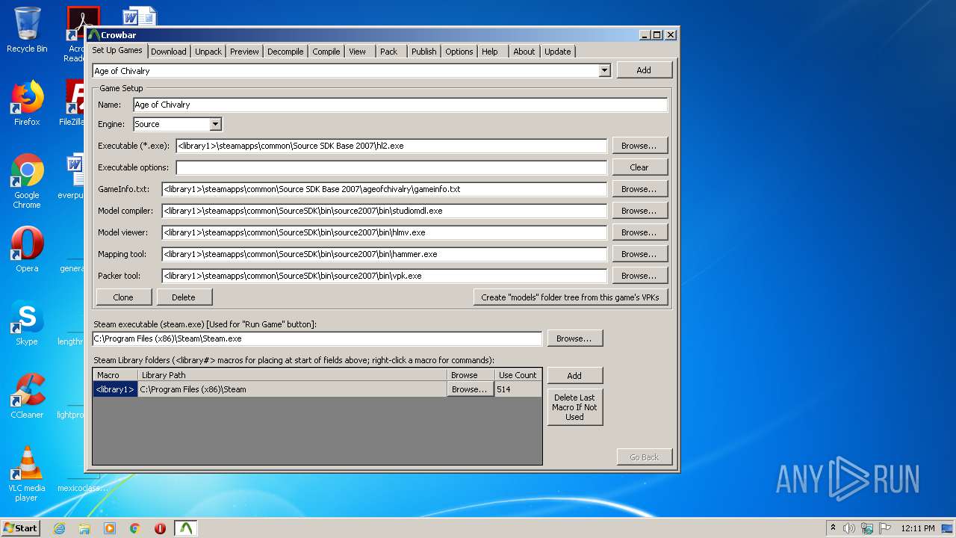Browse for GameInfo.txt
Image resolution: width=956 pixels, height=538 pixels.
pyautogui.click(x=639, y=189)
